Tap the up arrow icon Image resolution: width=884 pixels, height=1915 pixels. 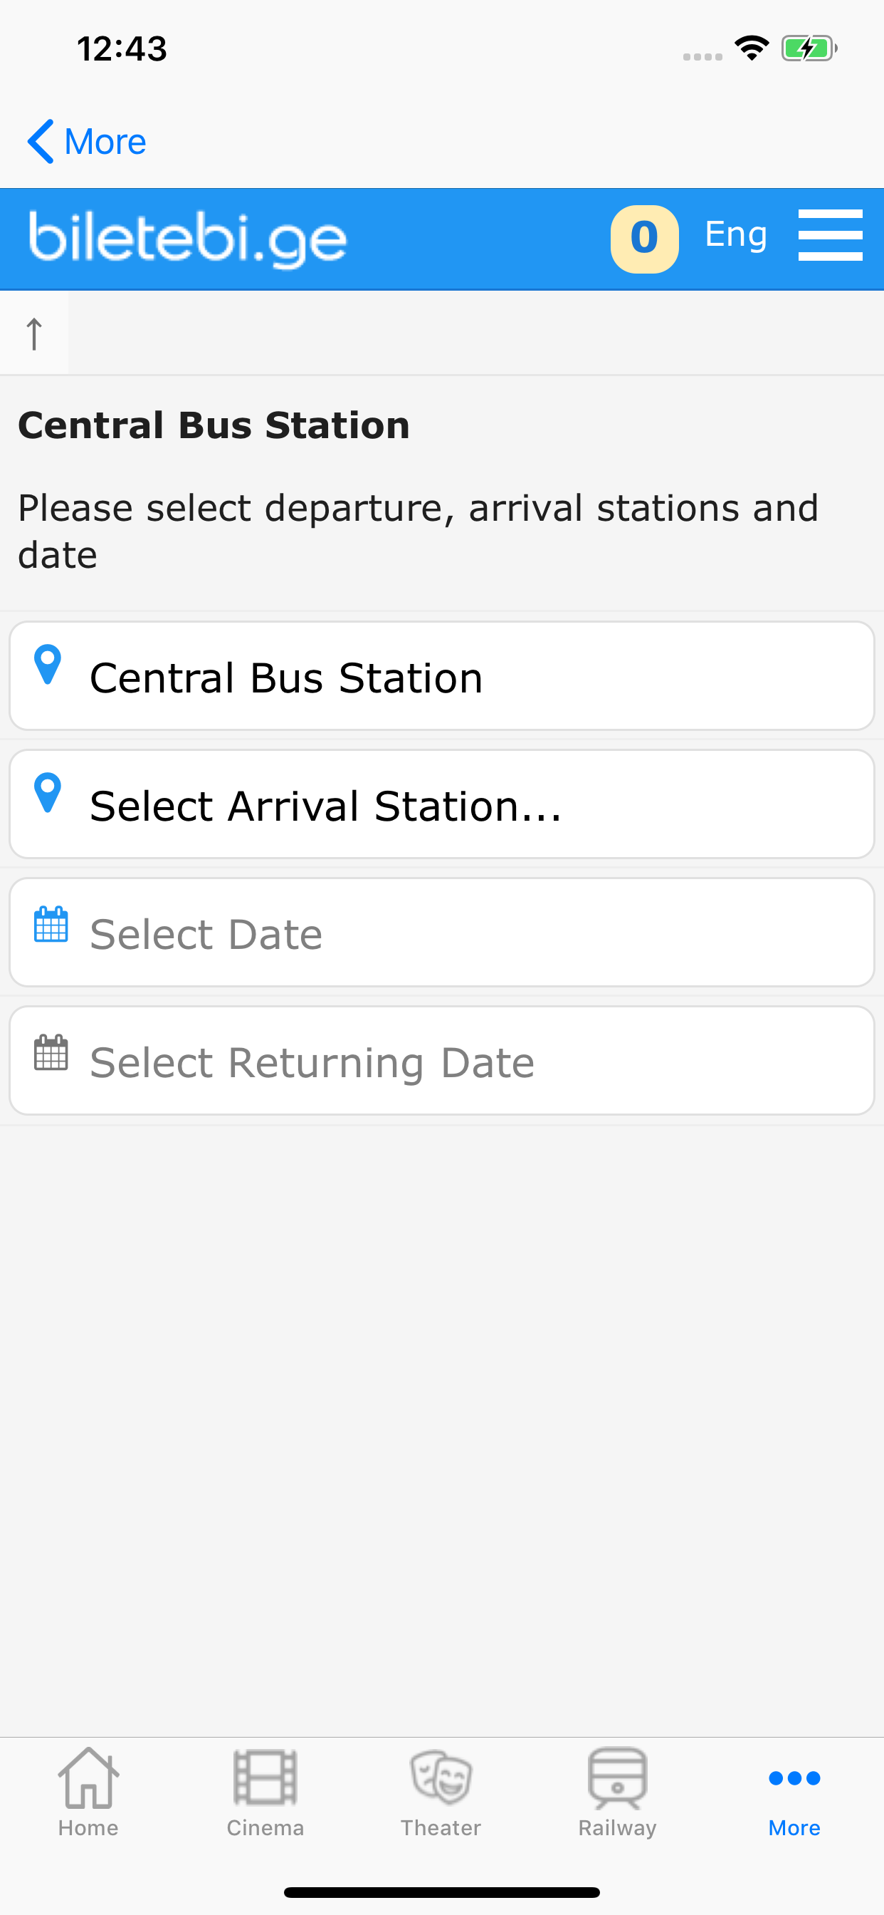pos(34,333)
